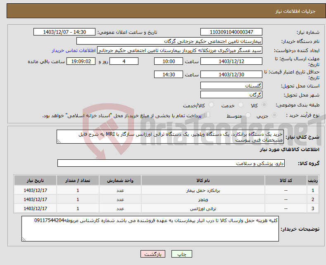Click the تاریخ نیاز column header
Screen dimensions: 326x265
(36, 180)
